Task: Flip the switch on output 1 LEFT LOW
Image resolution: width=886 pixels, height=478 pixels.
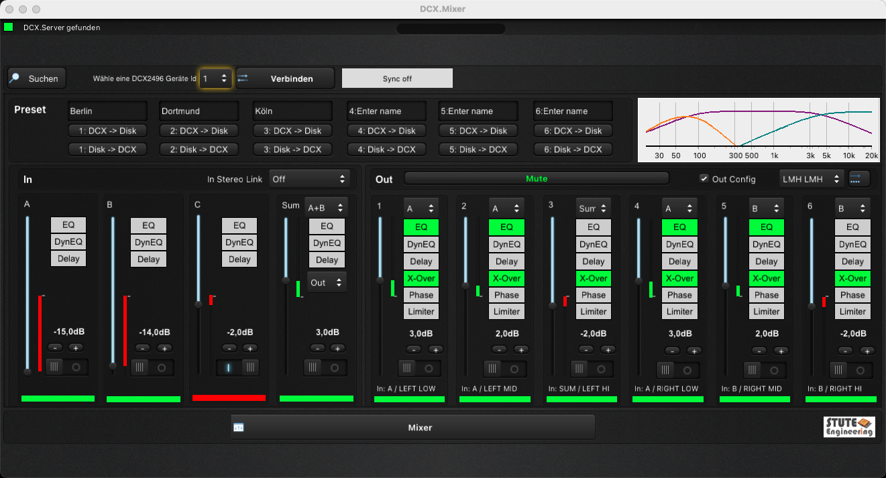Action: 419,368
